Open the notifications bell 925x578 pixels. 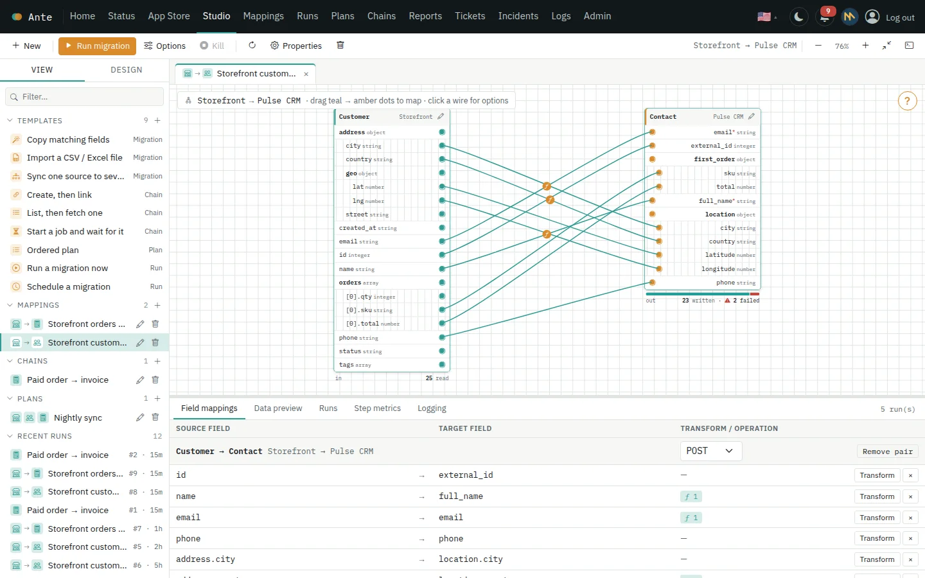point(825,17)
